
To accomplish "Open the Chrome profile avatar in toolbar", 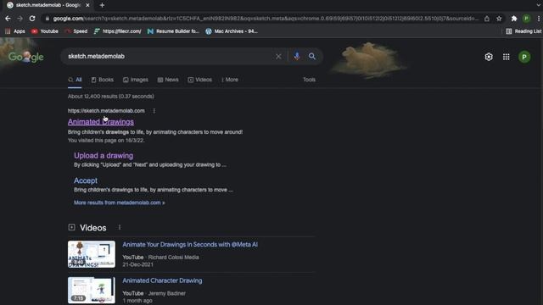I will click(x=526, y=19).
